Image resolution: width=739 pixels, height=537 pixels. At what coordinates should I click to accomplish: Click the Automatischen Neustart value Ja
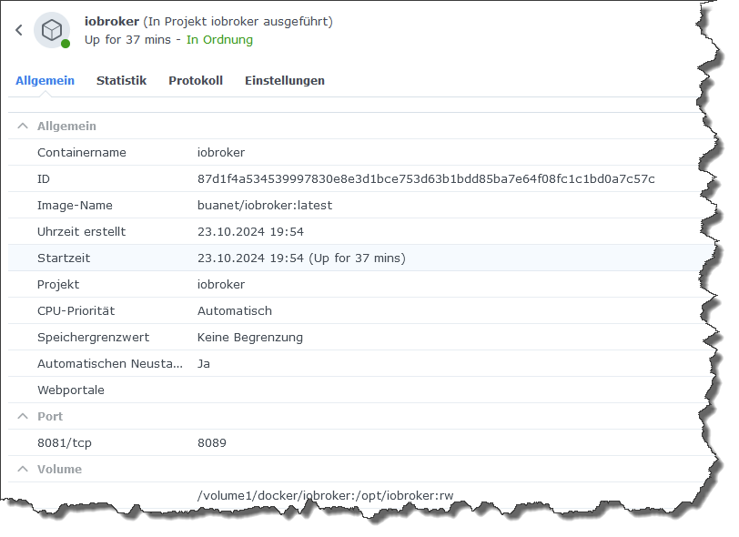204,364
